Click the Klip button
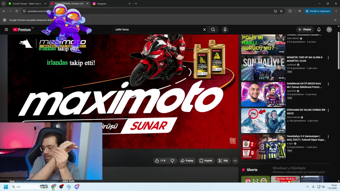This screenshot has width=340, height=191. point(223,160)
